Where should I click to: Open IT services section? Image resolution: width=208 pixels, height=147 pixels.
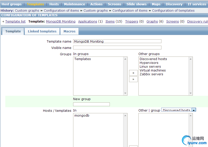click(x=197, y=4)
